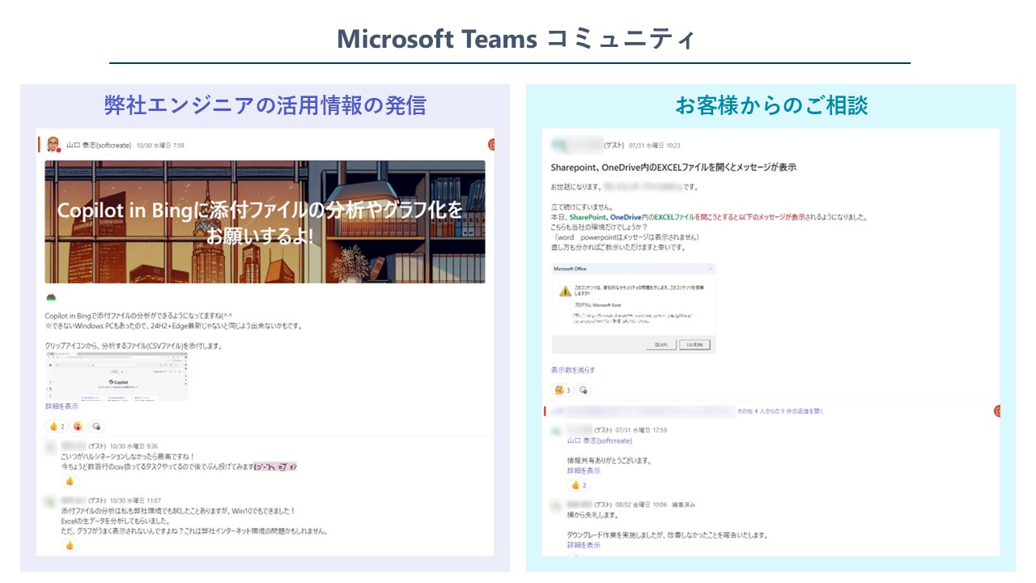Click the timestamp 07/31 水曜日 10:23
This screenshot has height=583, width=1036.
655,147
